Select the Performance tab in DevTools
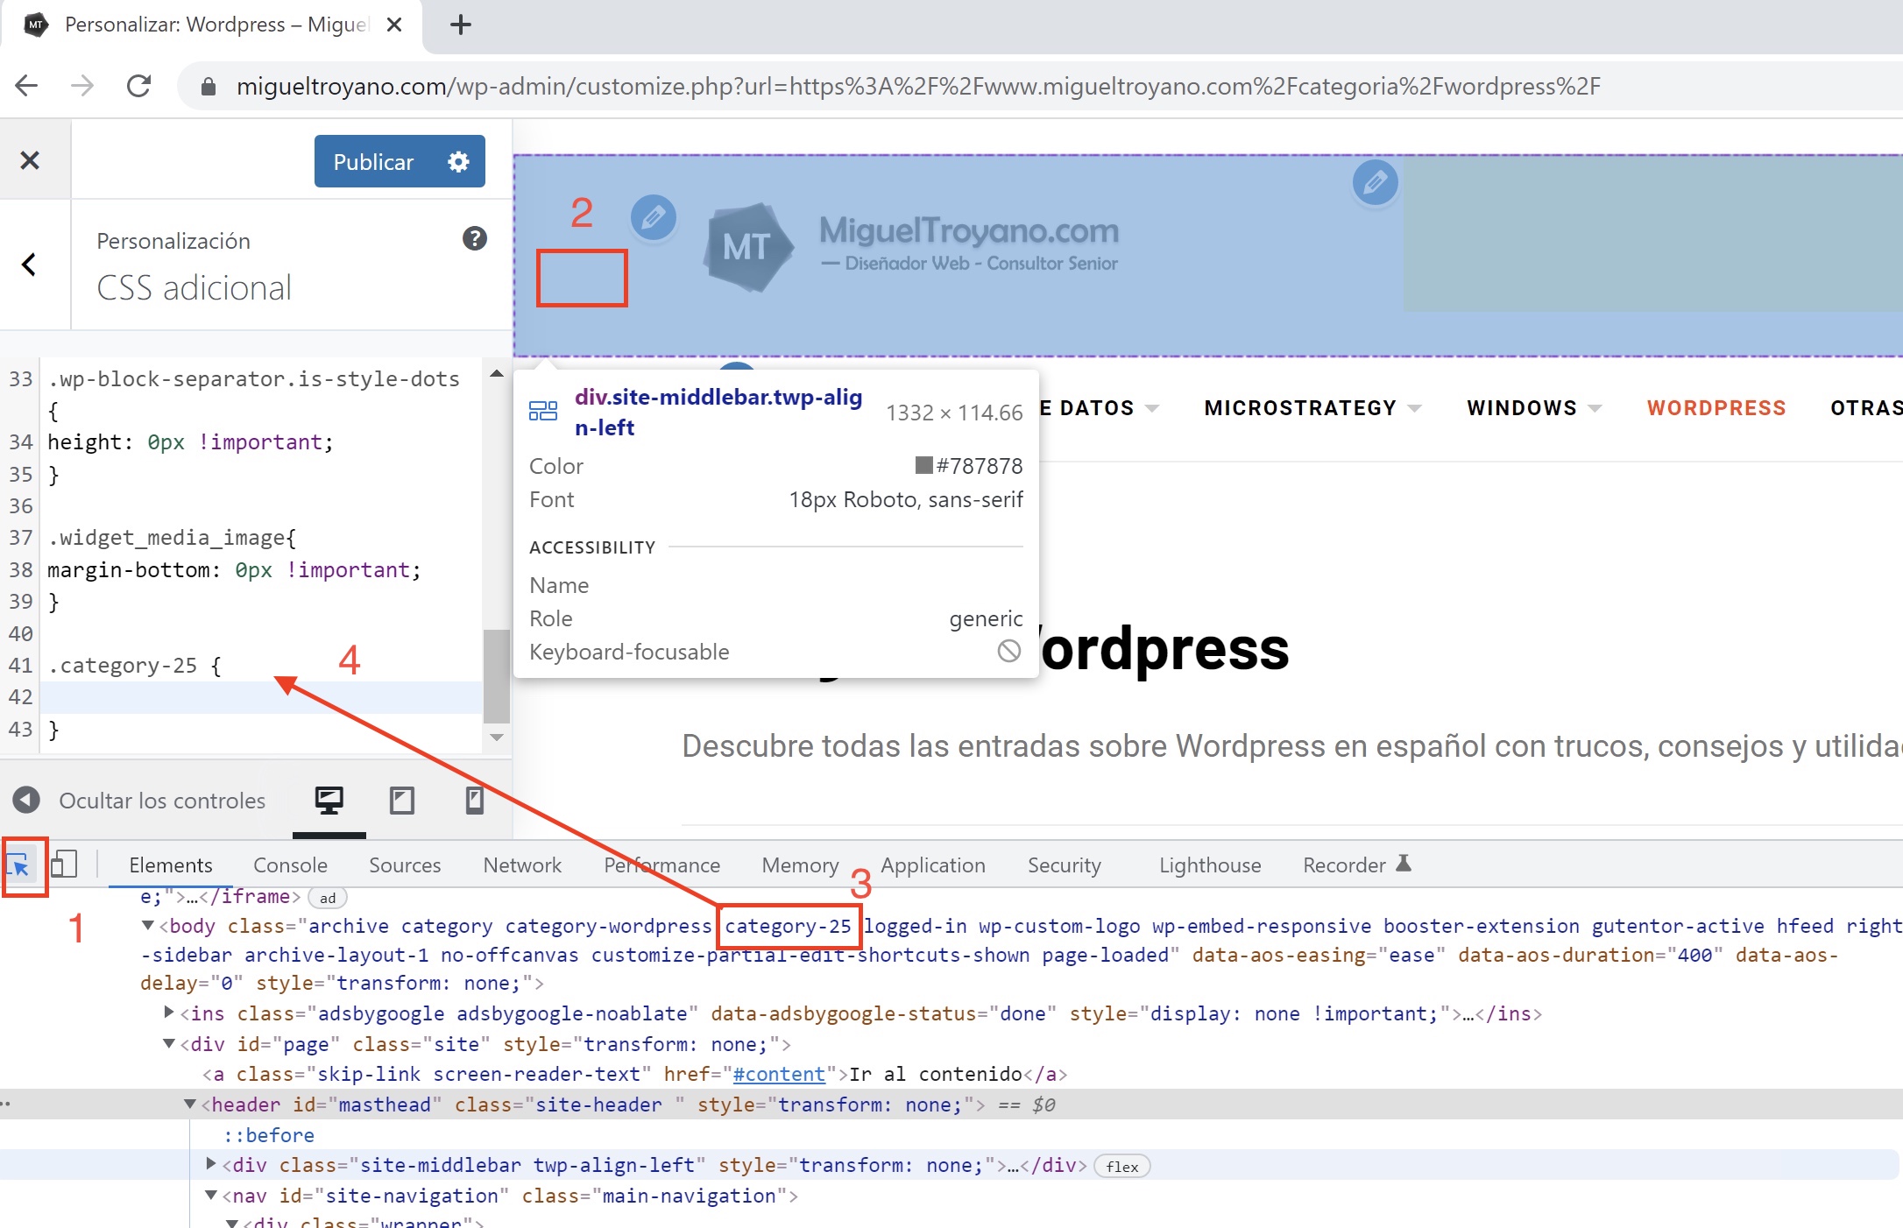The width and height of the screenshot is (1903, 1228). pyautogui.click(x=661, y=865)
